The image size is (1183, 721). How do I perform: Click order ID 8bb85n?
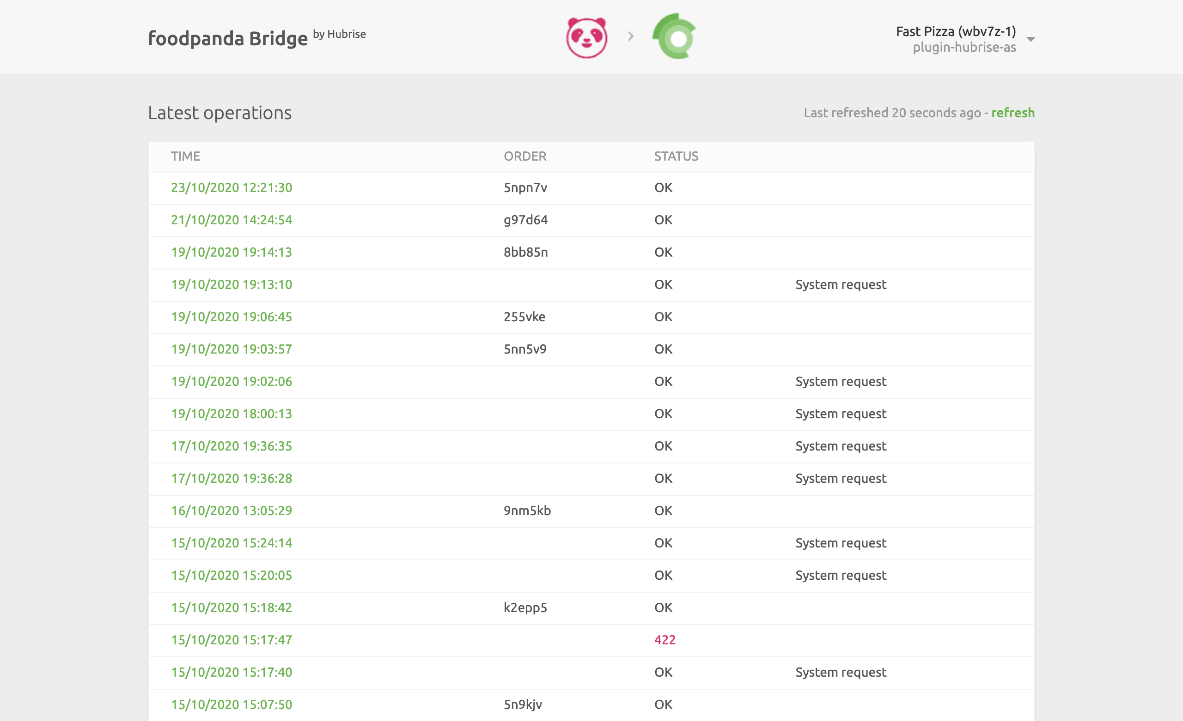(525, 252)
